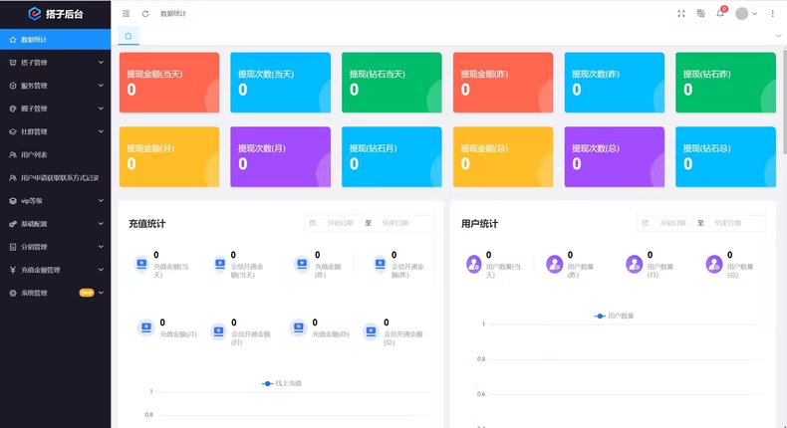Open 用户申请获取联系方式记录 page
This screenshot has width=787, height=428.
(60, 178)
